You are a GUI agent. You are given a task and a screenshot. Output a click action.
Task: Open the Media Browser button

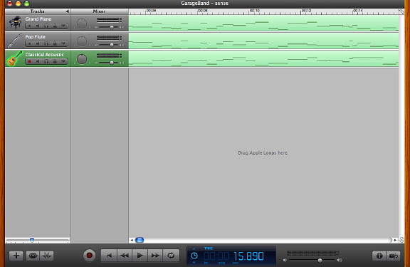pos(393,256)
